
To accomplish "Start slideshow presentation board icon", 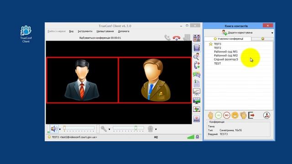I will pyautogui.click(x=197, y=92).
